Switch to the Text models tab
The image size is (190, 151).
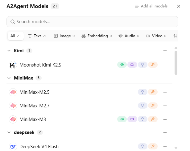tap(37, 36)
